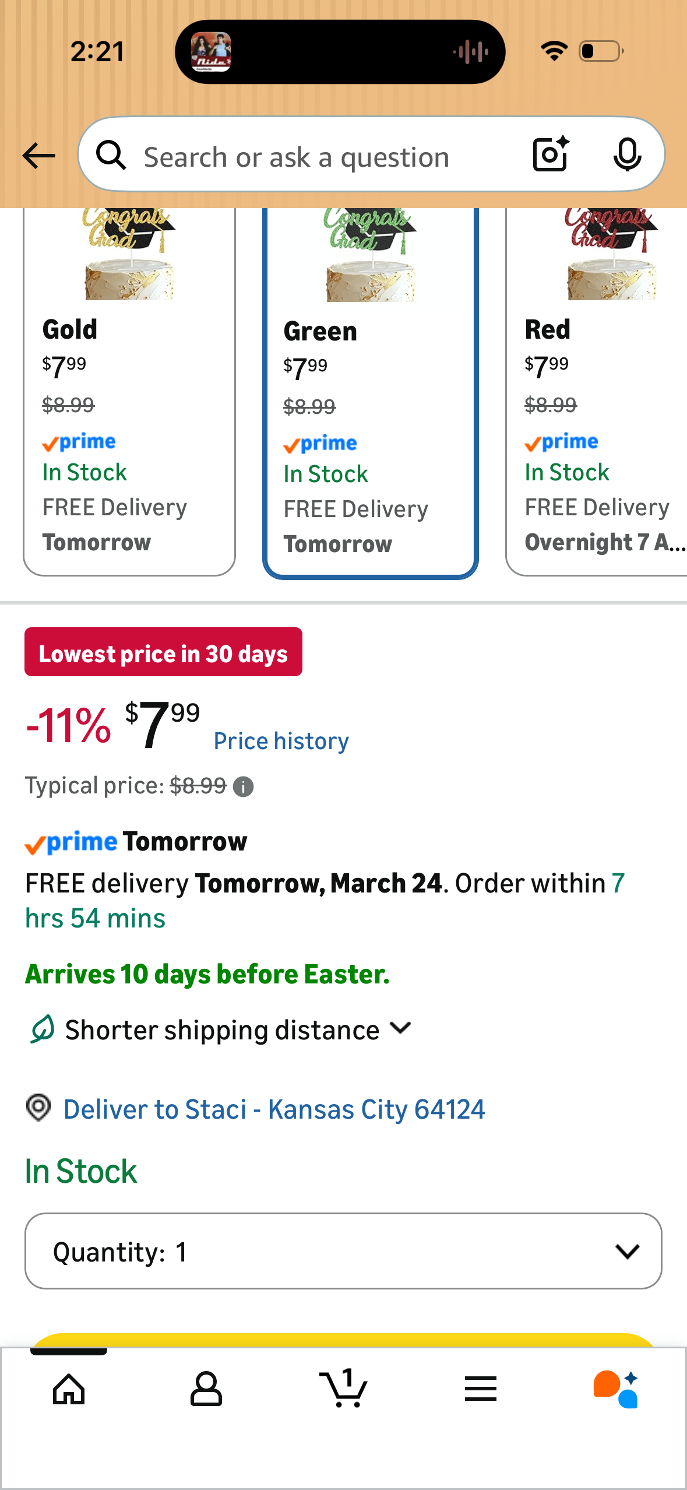Open the Home tab
The width and height of the screenshot is (687, 1490).
pos(69,1389)
